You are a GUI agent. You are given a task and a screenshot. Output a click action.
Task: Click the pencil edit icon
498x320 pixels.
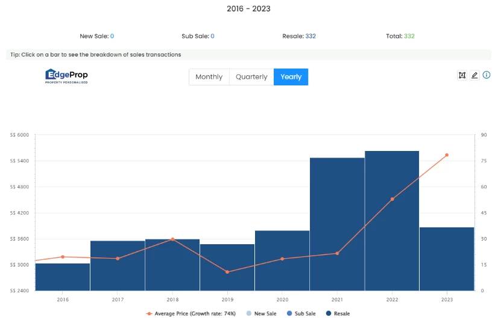click(474, 75)
